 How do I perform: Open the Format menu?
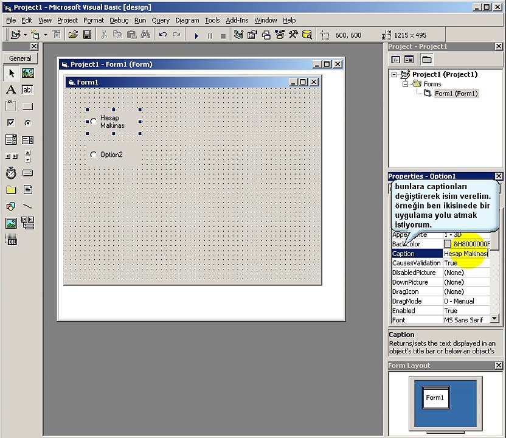click(x=94, y=20)
